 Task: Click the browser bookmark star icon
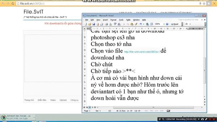[x=204, y=4]
